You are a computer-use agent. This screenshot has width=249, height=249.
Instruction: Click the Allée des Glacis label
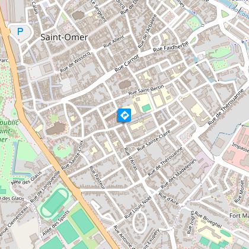(x=27, y=178)
